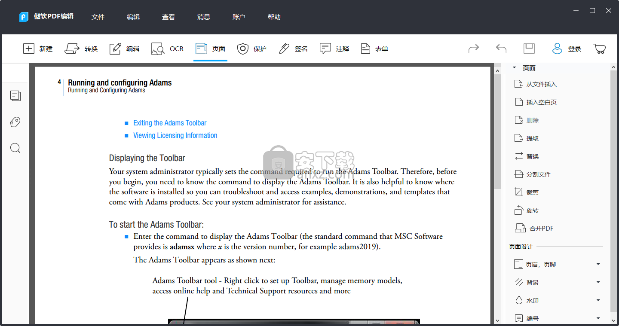The width and height of the screenshot is (619, 326).
Task: Click the save disk icon
Action: pos(529,49)
